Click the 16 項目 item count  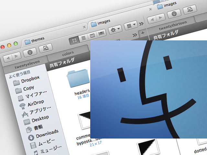point(83,97)
